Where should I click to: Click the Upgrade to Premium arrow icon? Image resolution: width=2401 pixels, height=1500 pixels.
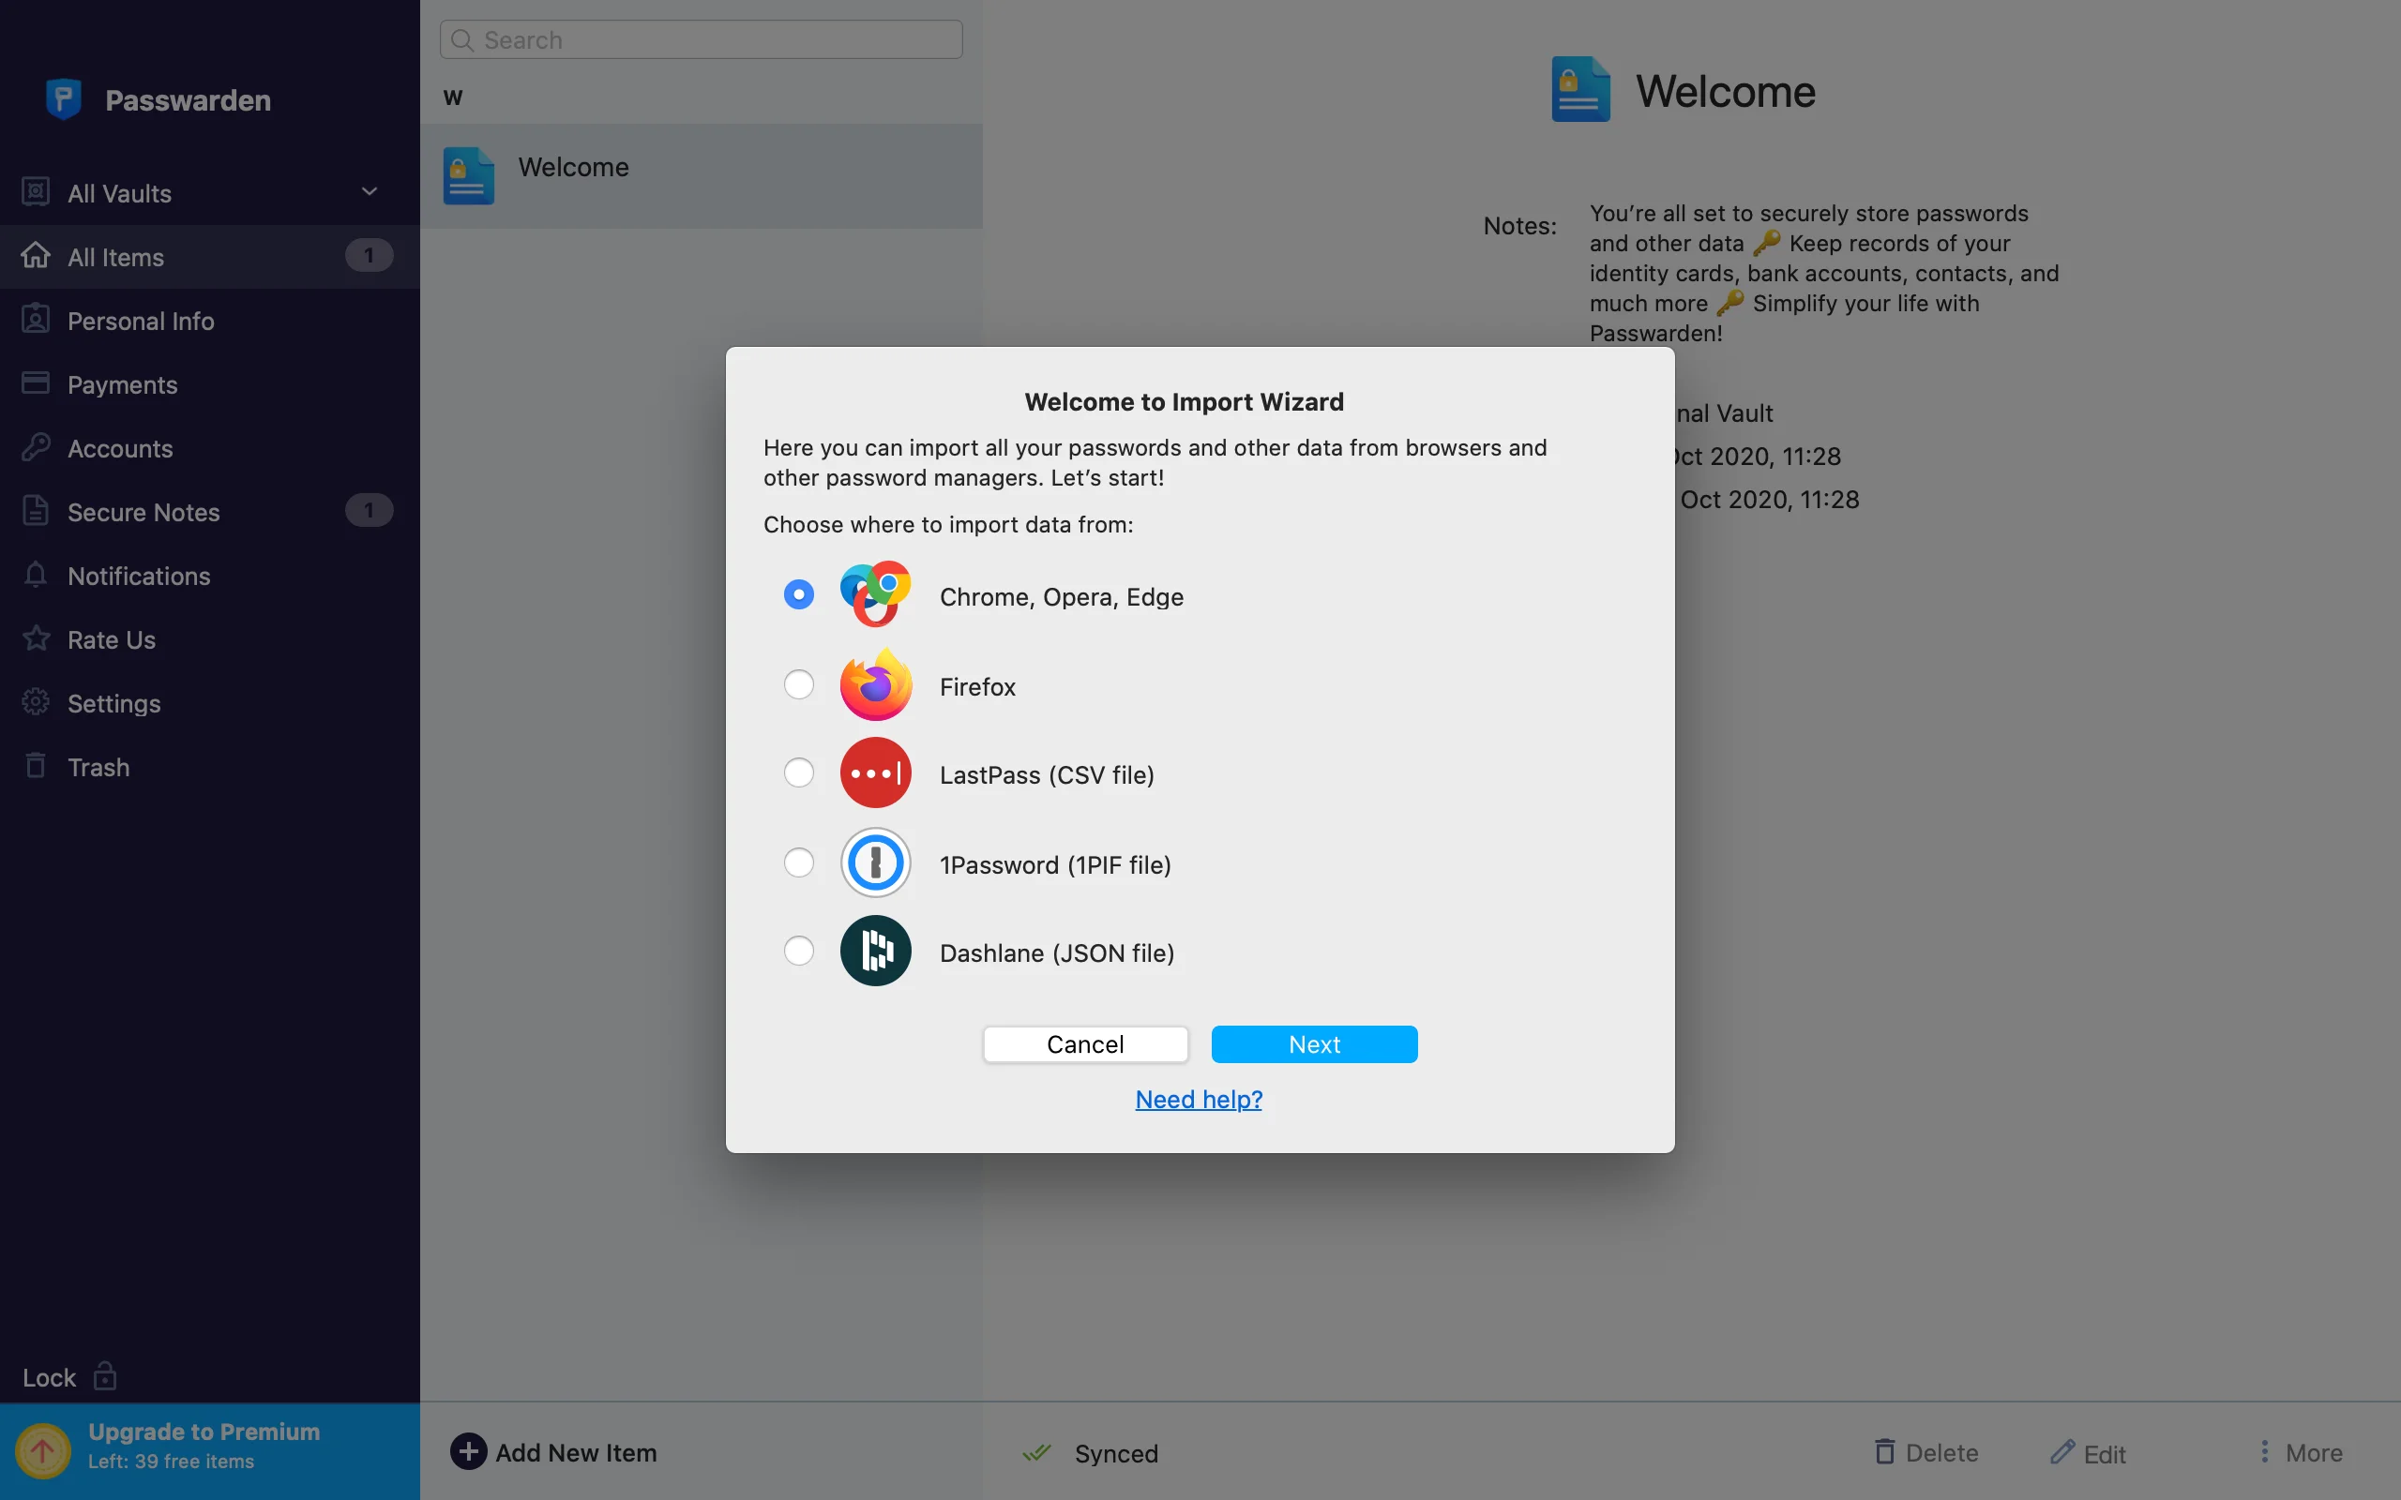coord(41,1450)
